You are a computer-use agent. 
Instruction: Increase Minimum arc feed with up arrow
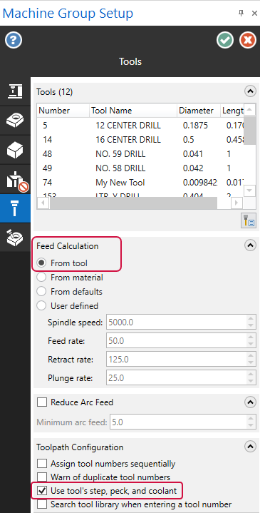coord(251,419)
